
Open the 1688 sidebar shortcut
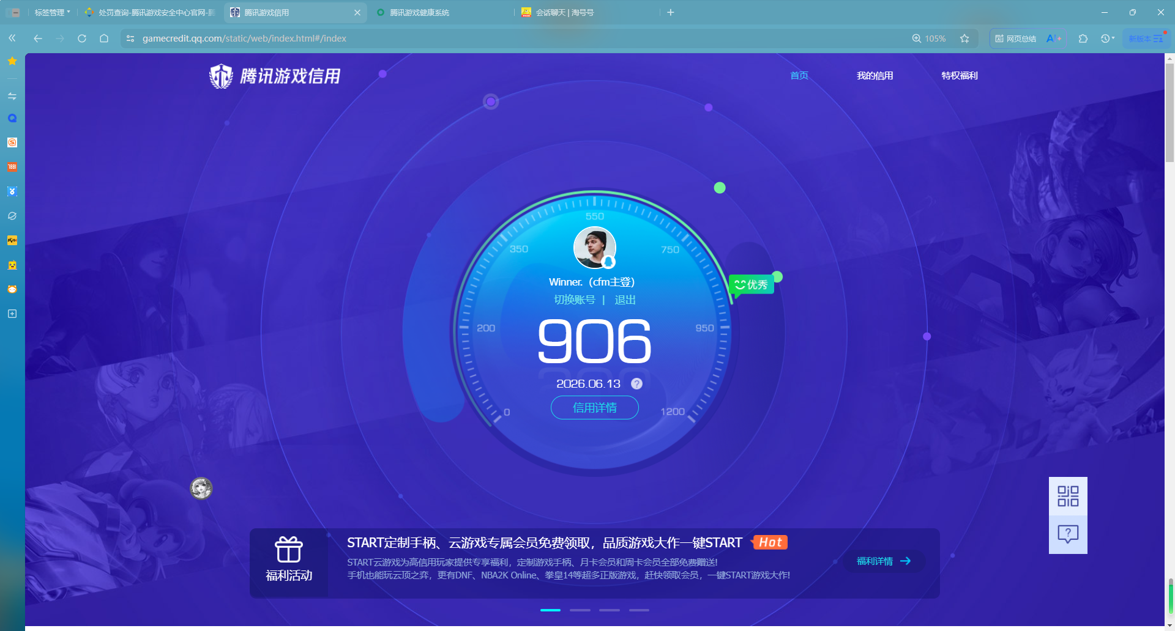click(12, 167)
